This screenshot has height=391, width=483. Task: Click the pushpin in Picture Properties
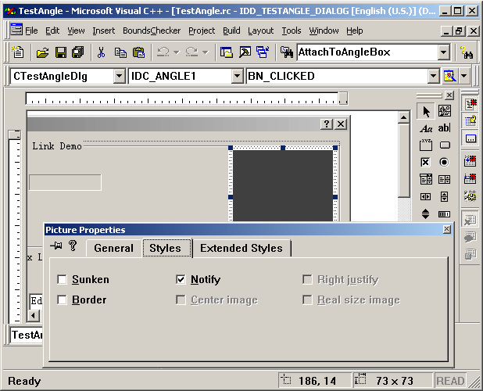click(56, 246)
